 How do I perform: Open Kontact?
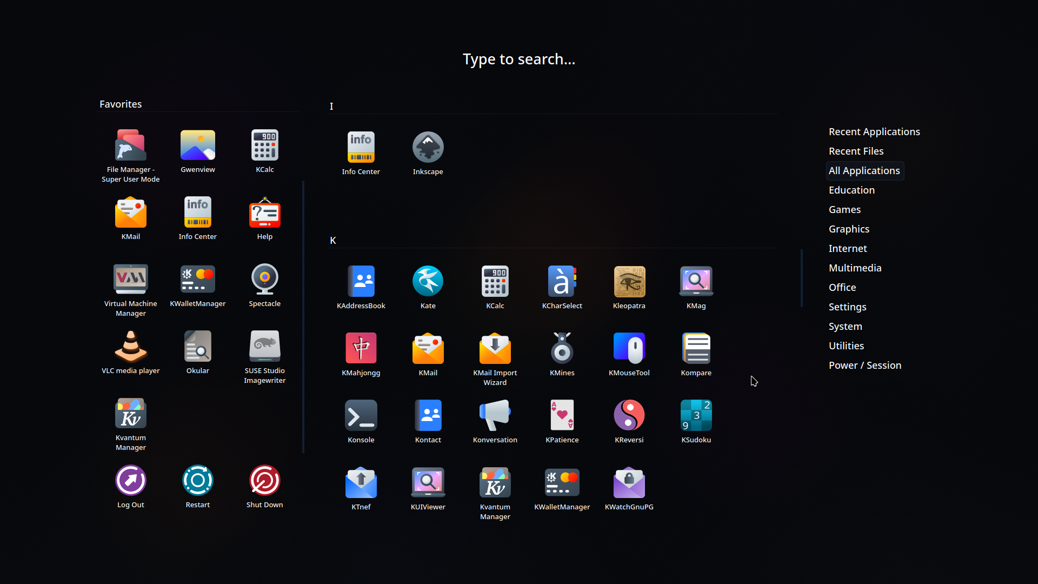coord(428,422)
